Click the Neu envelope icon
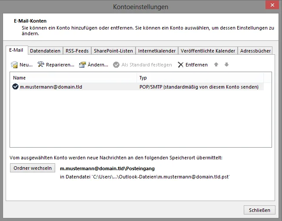 (14, 65)
